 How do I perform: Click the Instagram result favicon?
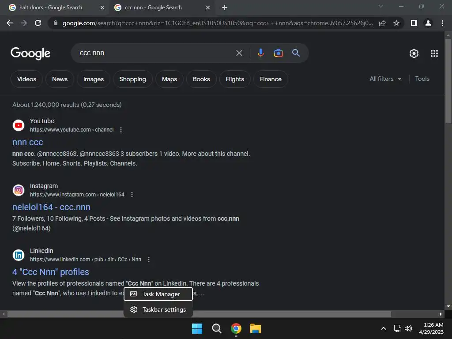pos(19,190)
